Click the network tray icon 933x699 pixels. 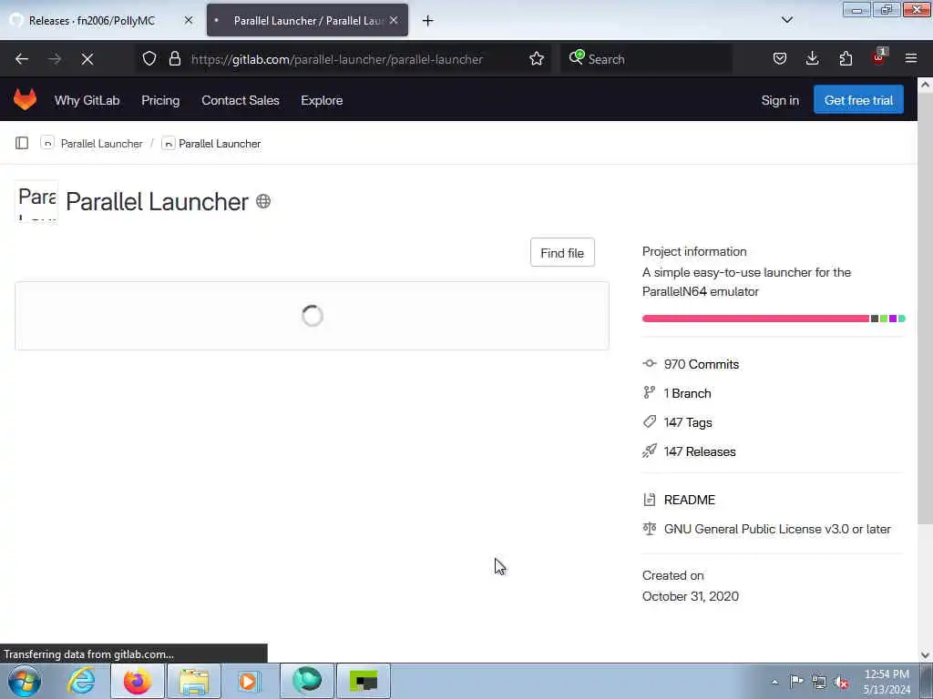[819, 683]
